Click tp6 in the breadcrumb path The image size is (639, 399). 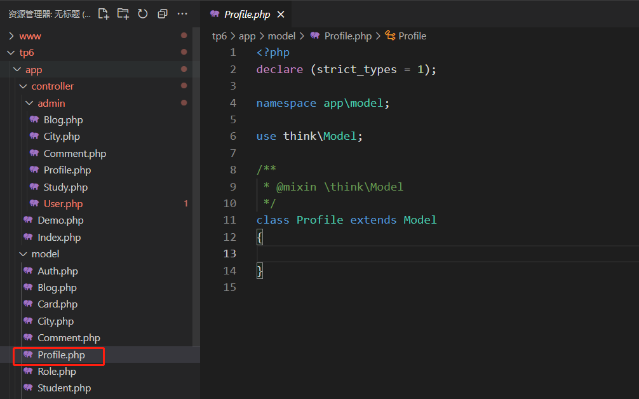[x=219, y=36]
